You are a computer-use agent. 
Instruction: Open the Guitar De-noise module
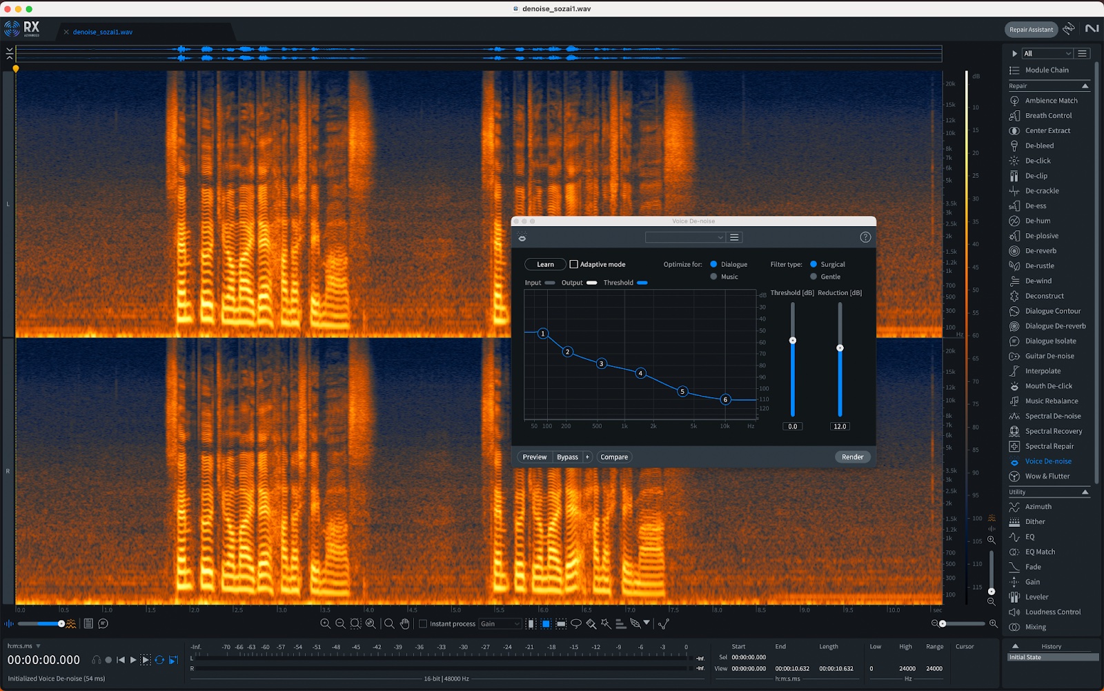point(1049,357)
